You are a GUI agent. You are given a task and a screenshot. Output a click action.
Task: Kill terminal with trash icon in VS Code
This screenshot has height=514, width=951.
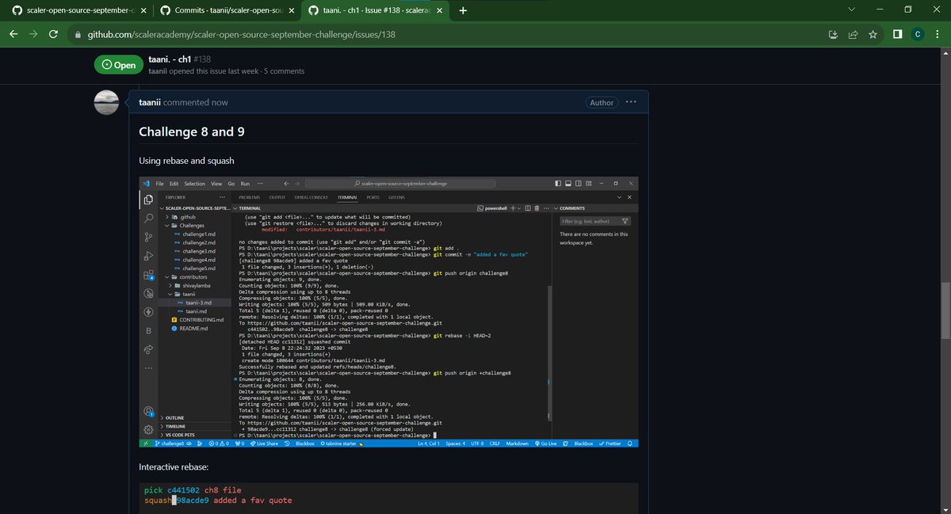[537, 208]
